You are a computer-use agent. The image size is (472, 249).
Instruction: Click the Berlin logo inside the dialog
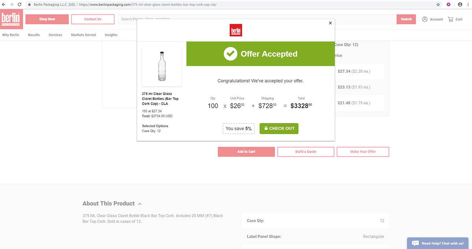pos(236,30)
